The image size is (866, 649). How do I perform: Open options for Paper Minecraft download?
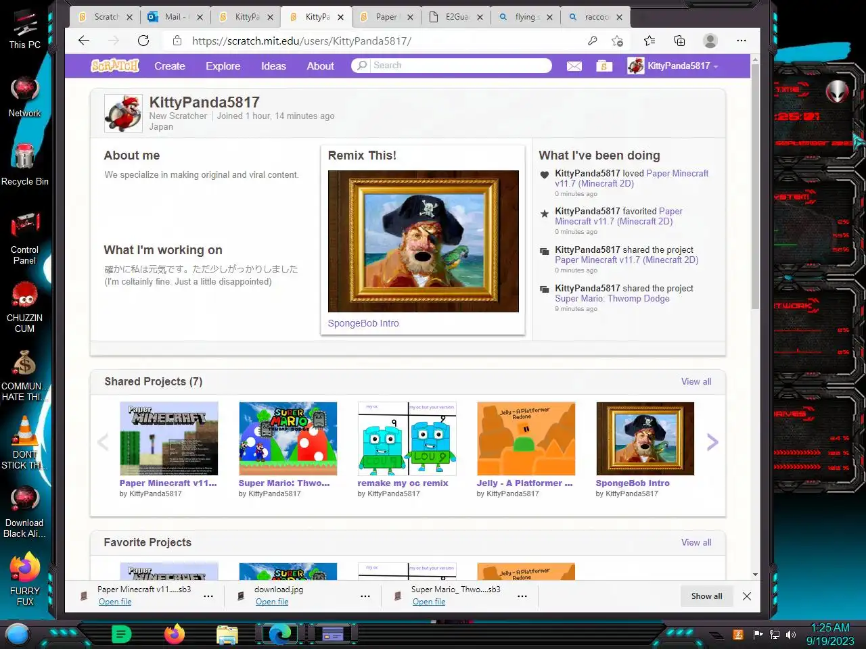click(x=208, y=596)
